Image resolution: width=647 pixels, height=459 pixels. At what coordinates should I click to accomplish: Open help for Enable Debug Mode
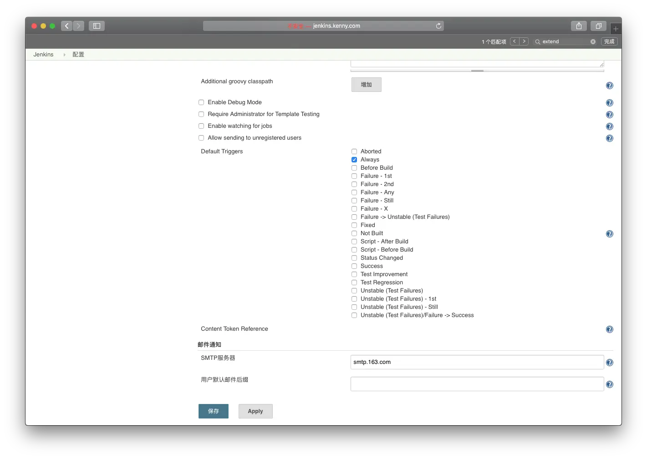tap(610, 103)
